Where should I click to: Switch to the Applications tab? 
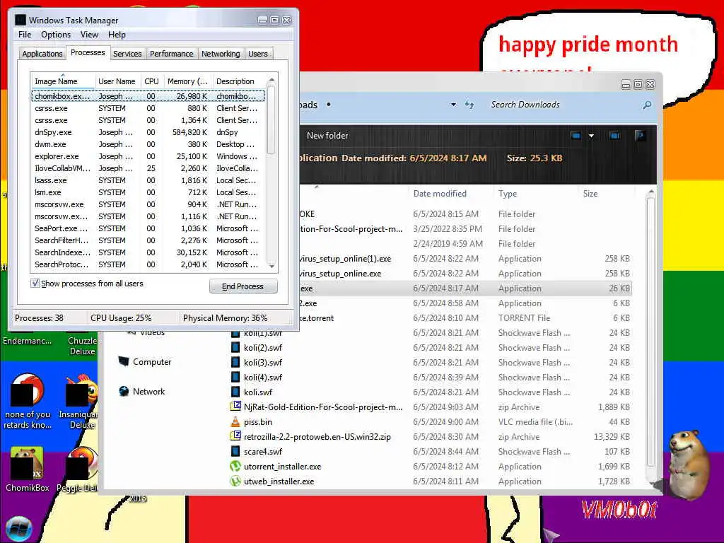(x=42, y=54)
